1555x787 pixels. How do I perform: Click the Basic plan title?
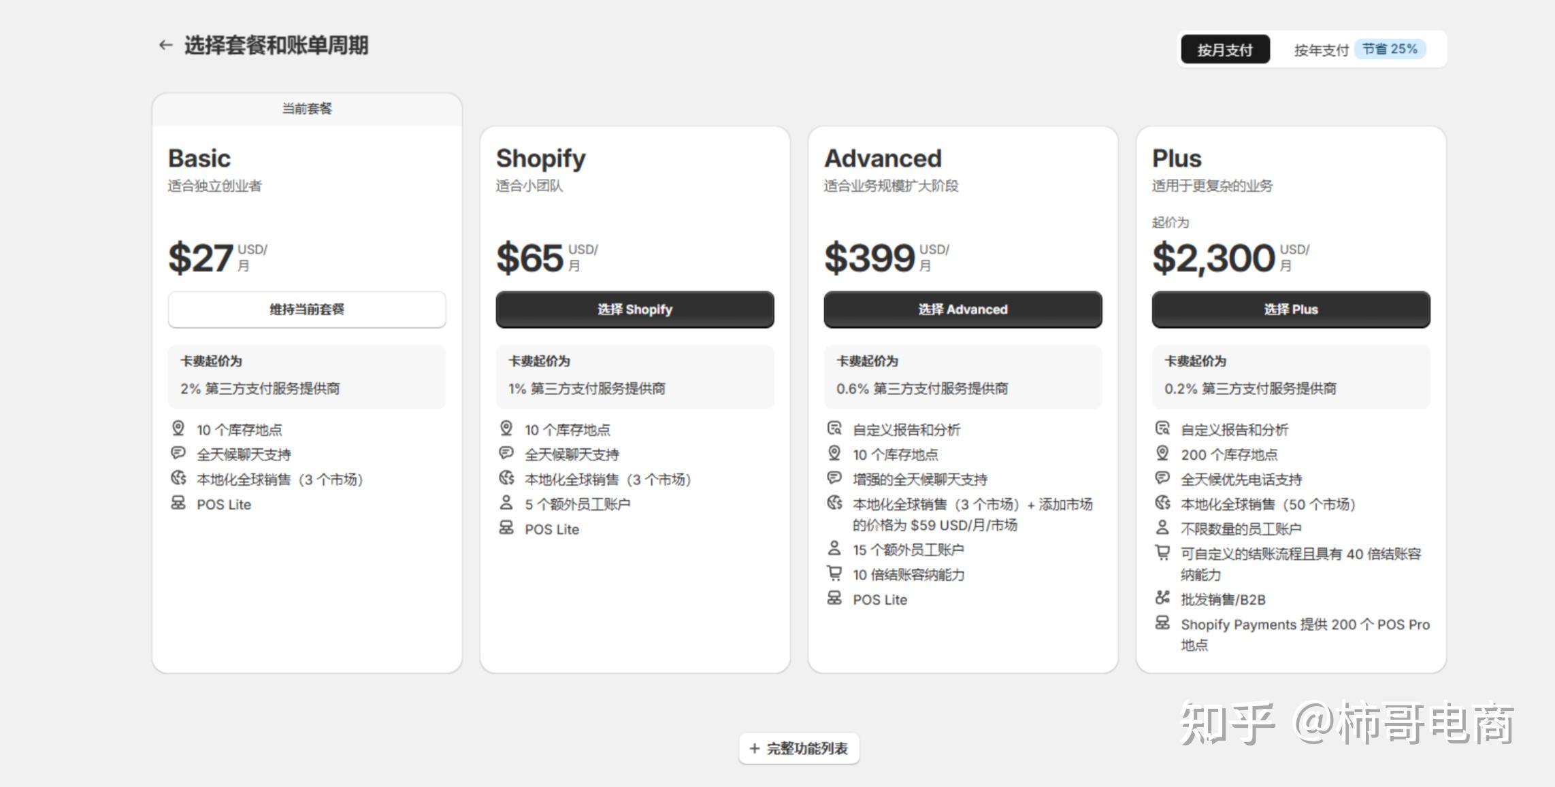coord(199,158)
